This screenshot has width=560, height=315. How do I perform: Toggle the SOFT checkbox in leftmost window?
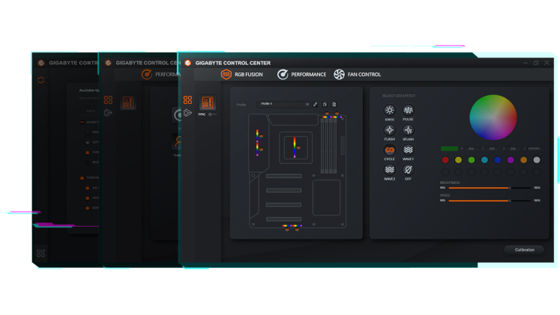[88, 142]
